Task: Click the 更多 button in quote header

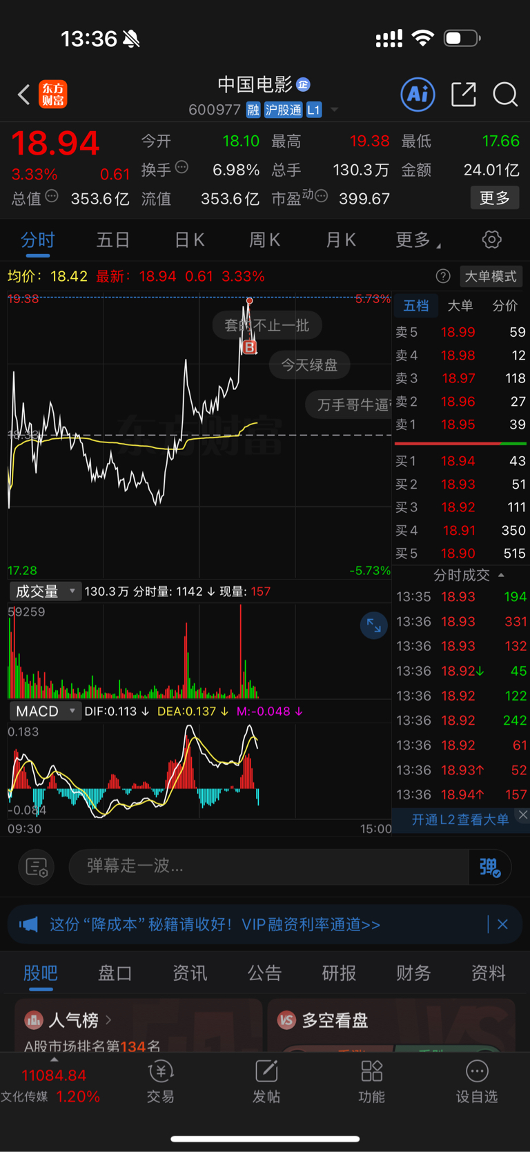Action: [x=495, y=198]
